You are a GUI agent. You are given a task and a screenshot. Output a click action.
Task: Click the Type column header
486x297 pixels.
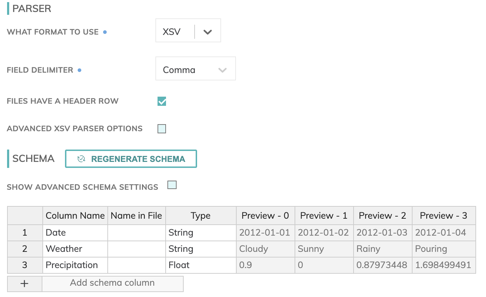point(201,216)
